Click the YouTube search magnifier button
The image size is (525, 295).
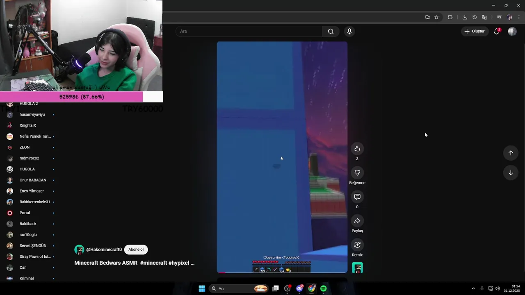coord(331,32)
